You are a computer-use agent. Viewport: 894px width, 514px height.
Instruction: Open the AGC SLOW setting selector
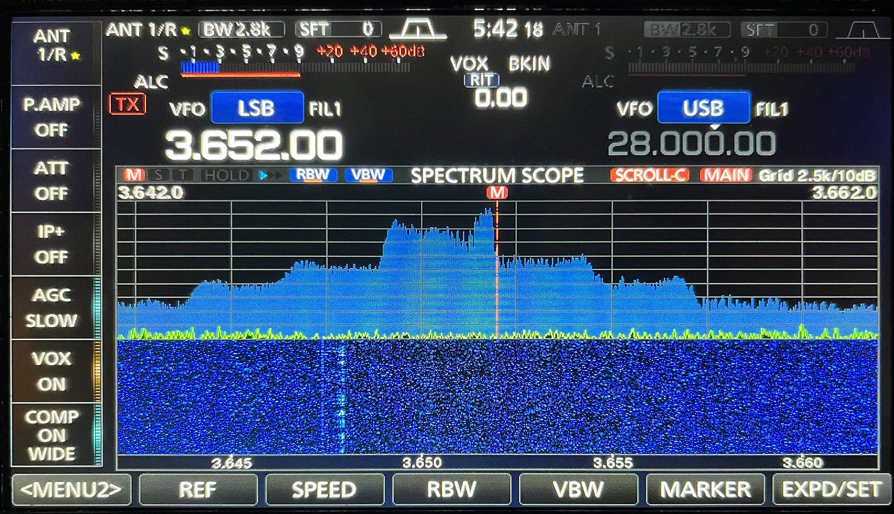(x=52, y=307)
